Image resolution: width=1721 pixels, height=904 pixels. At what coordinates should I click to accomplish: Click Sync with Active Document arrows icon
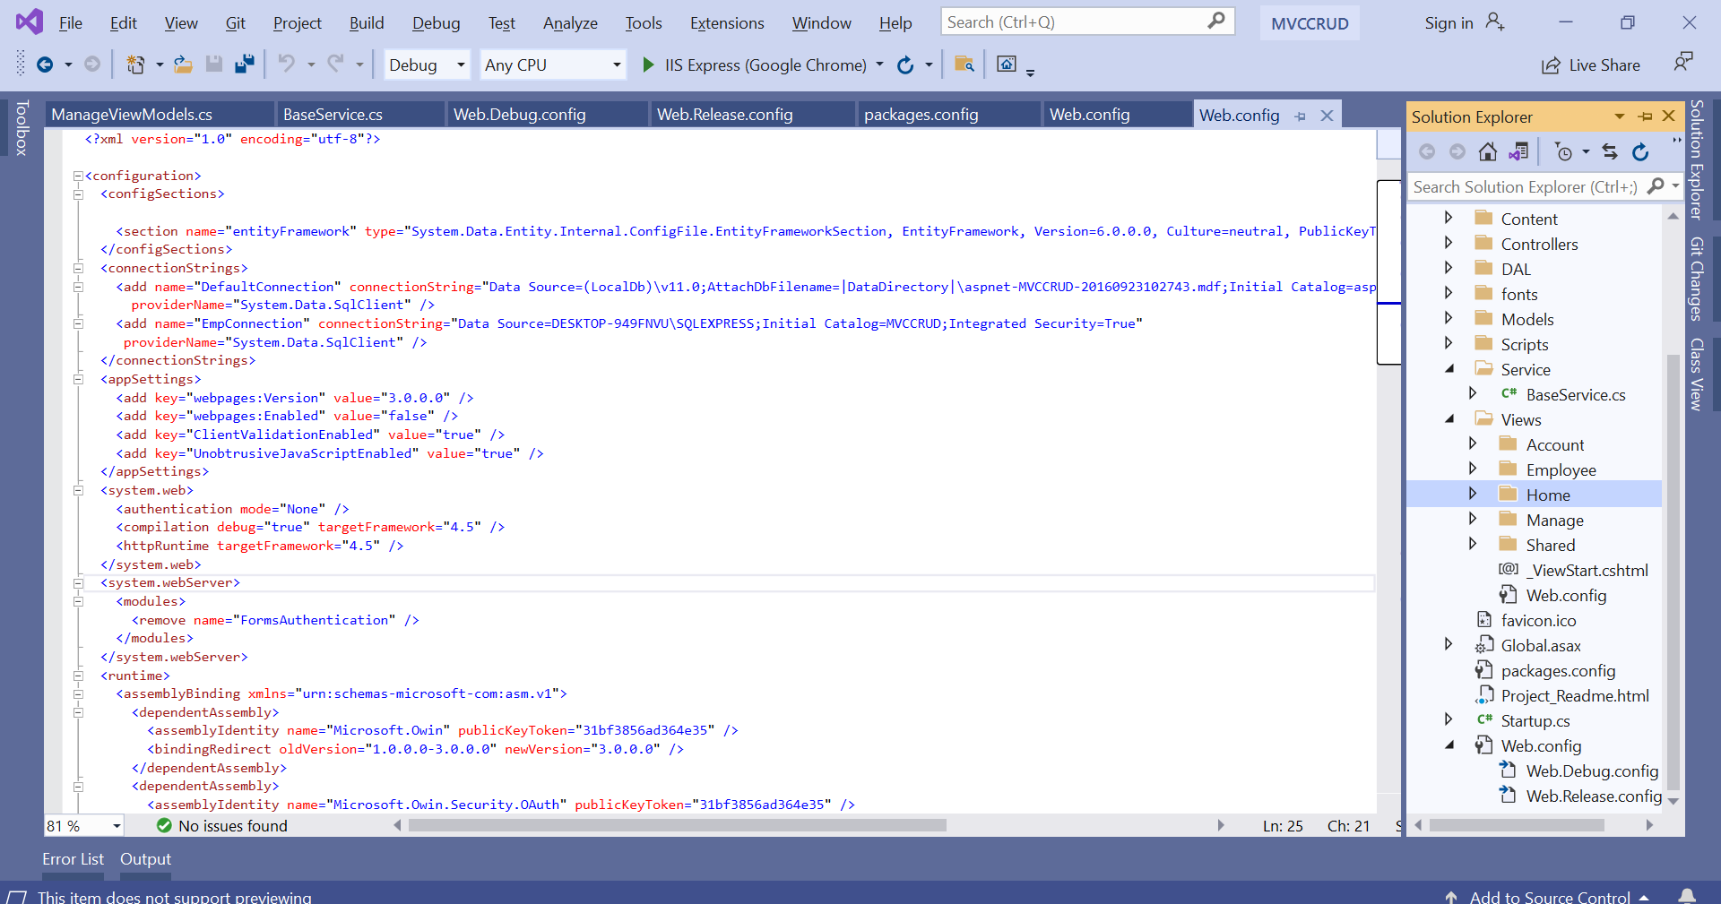tap(1610, 152)
